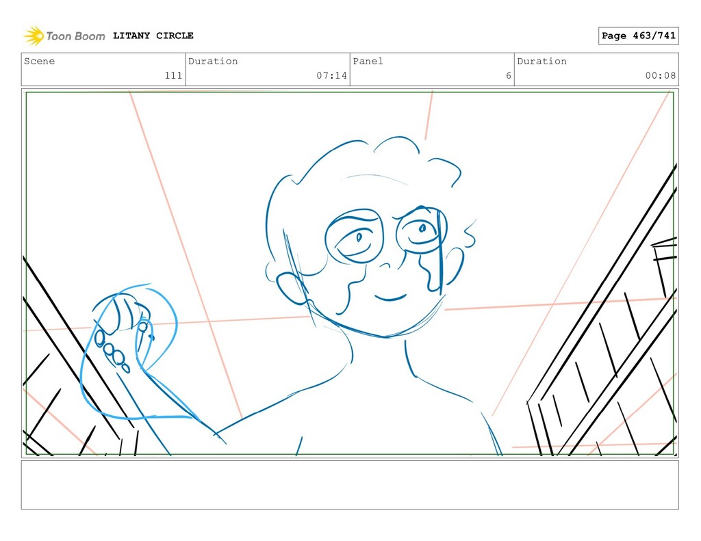This screenshot has height=541, width=701.
Task: Select panel number 6
Action: [509, 75]
